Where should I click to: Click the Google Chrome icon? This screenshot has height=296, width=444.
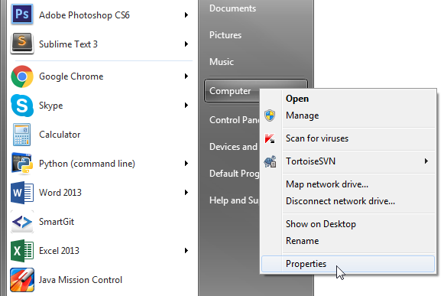(22, 76)
